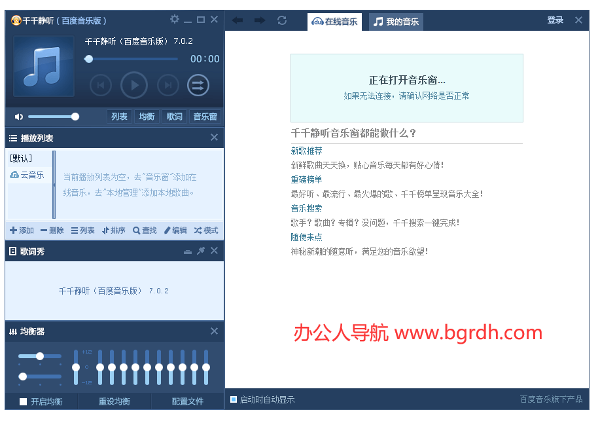The image size is (598, 423).
Task: Switch to the 我的音乐 tab
Action: [x=396, y=22]
